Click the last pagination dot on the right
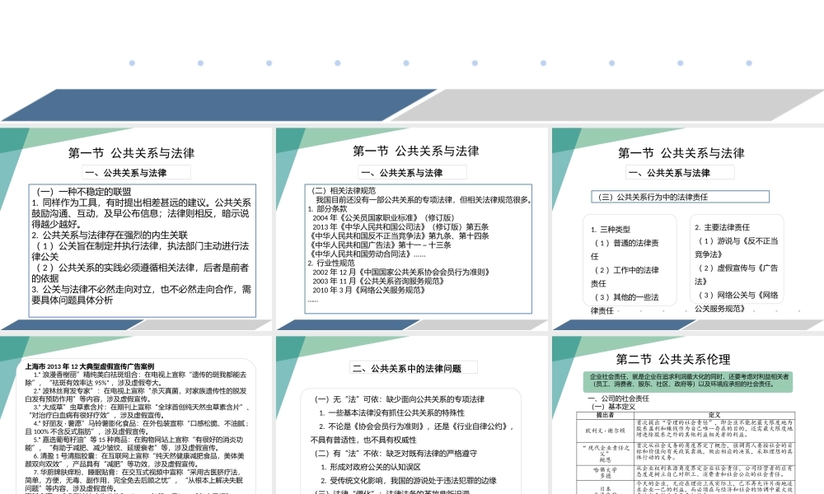 tap(747, 62)
